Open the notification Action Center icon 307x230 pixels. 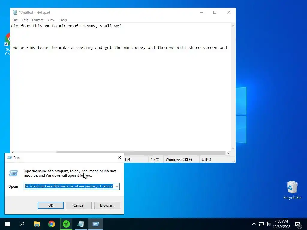pyautogui.click(x=298, y=225)
